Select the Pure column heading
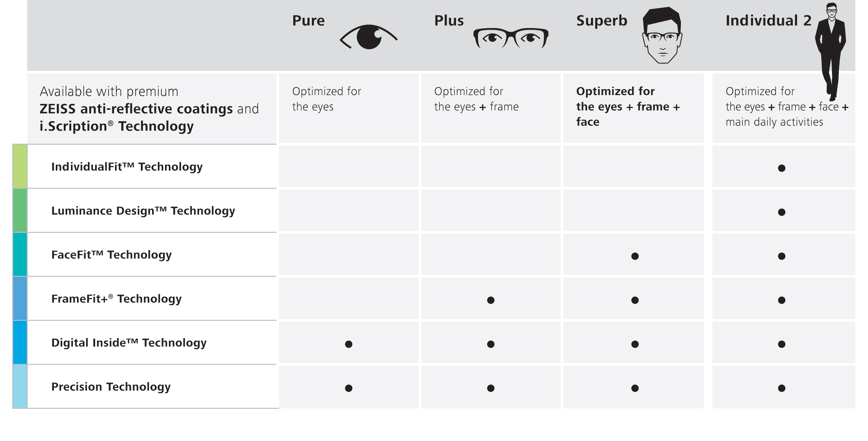868x441 pixels. (308, 21)
